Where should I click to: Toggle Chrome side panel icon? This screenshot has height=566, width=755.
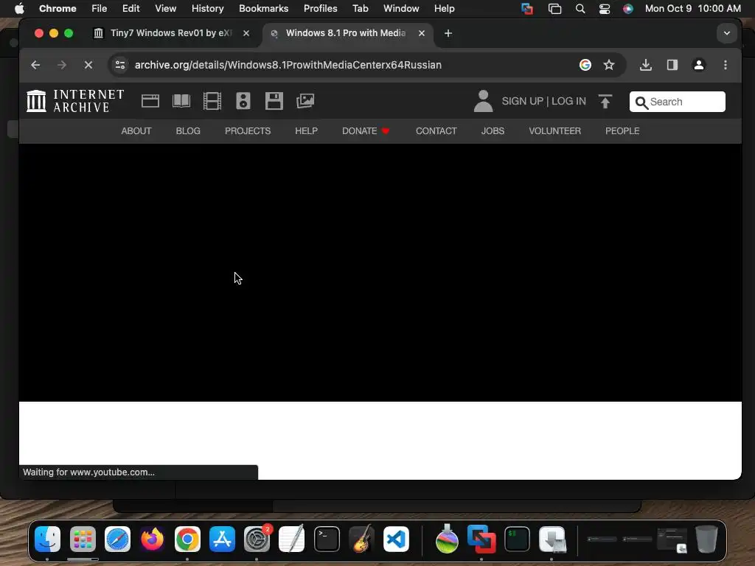click(672, 65)
